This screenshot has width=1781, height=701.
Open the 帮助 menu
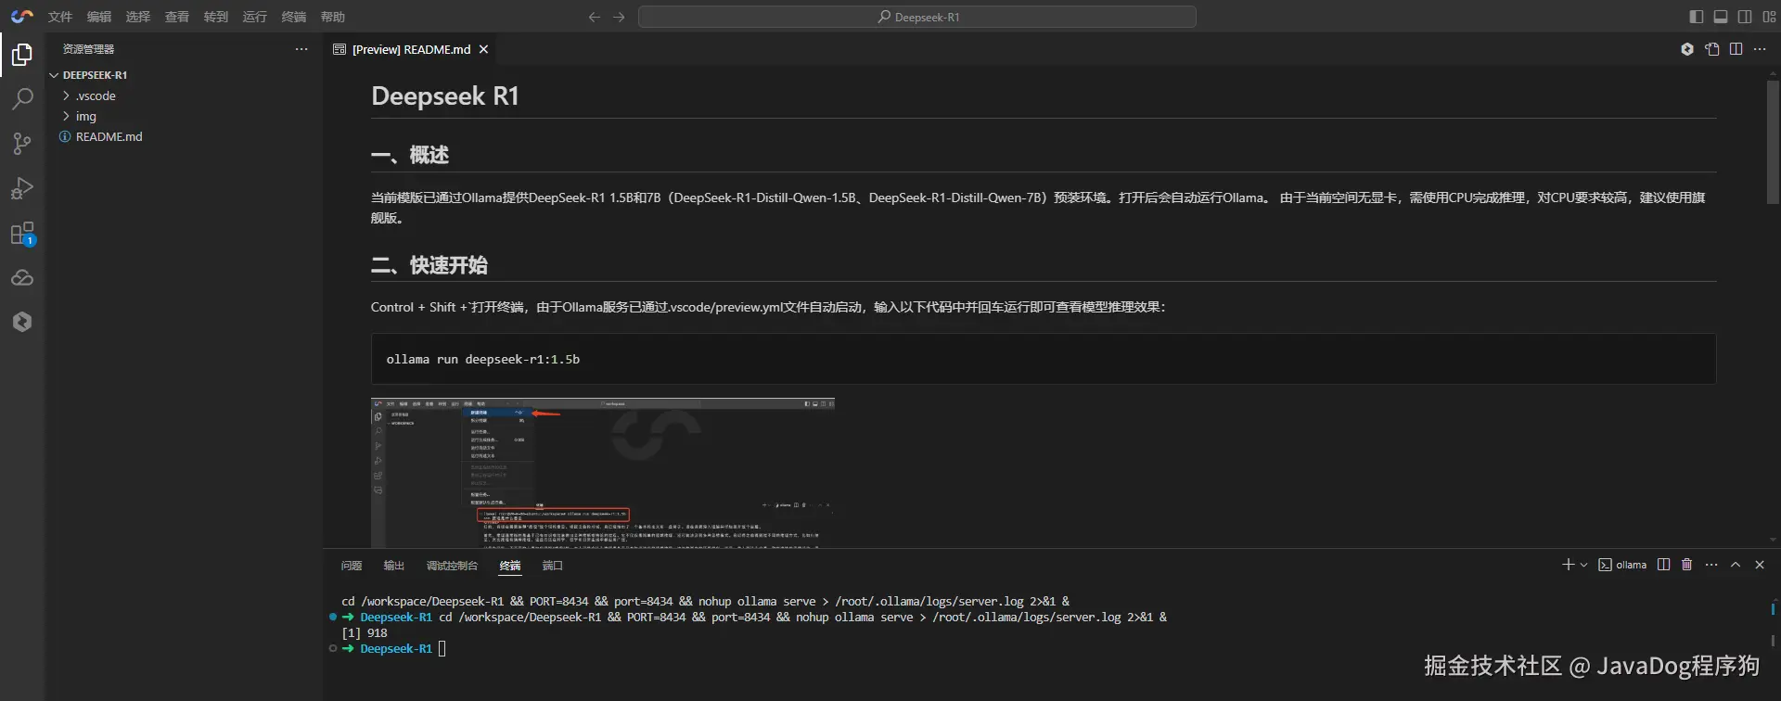(333, 17)
